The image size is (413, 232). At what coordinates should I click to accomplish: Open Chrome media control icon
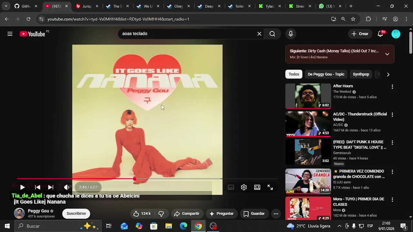[384, 19]
